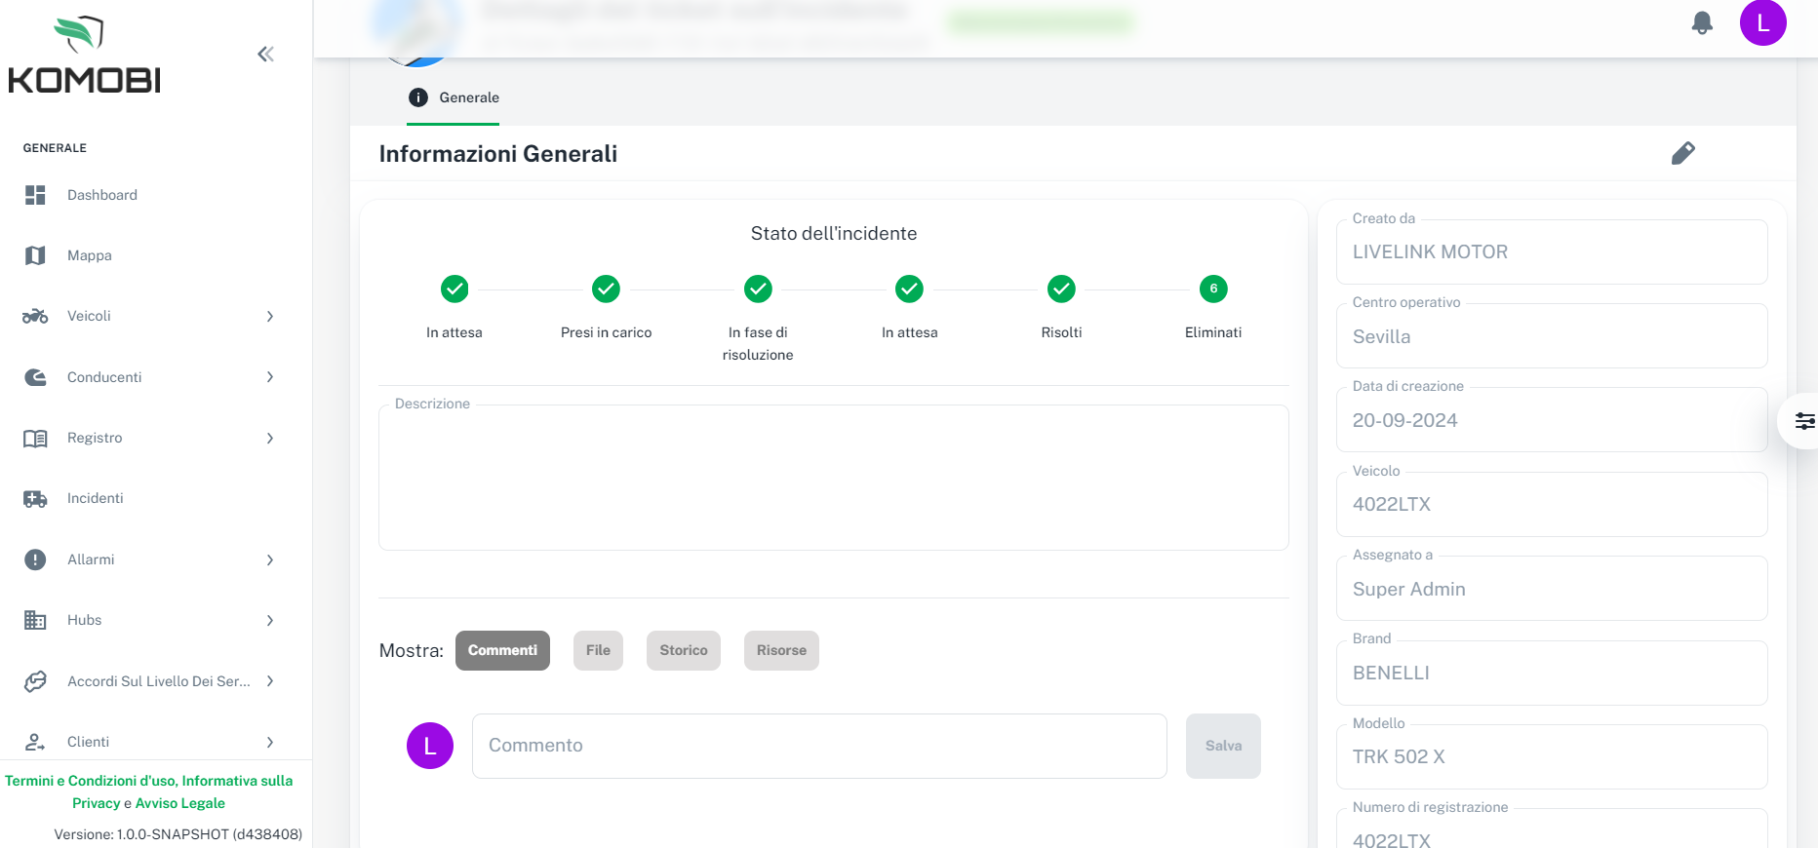Select the Eliminati status step
This screenshot has height=848, width=1818.
[x=1212, y=289]
